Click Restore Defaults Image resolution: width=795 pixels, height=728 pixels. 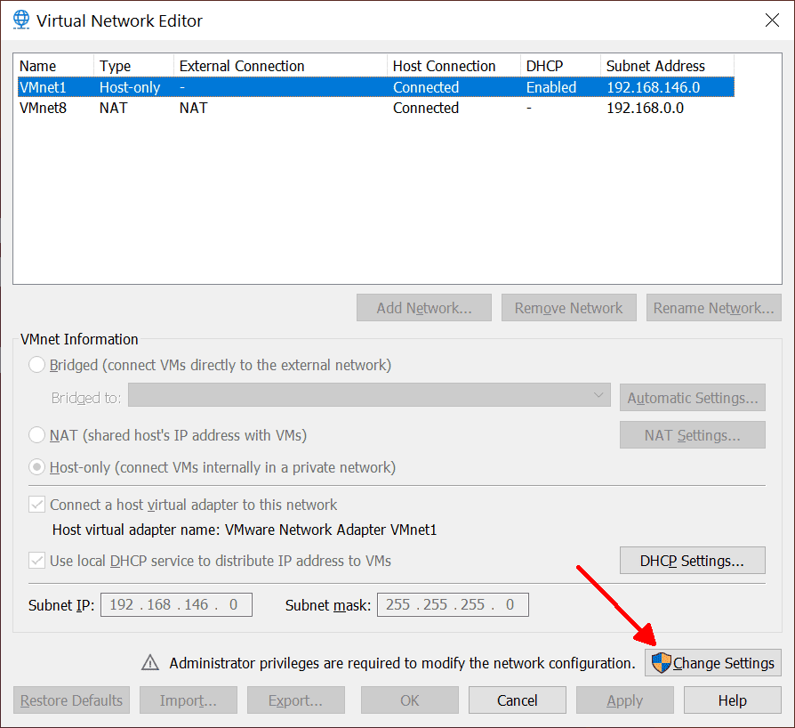(71, 700)
